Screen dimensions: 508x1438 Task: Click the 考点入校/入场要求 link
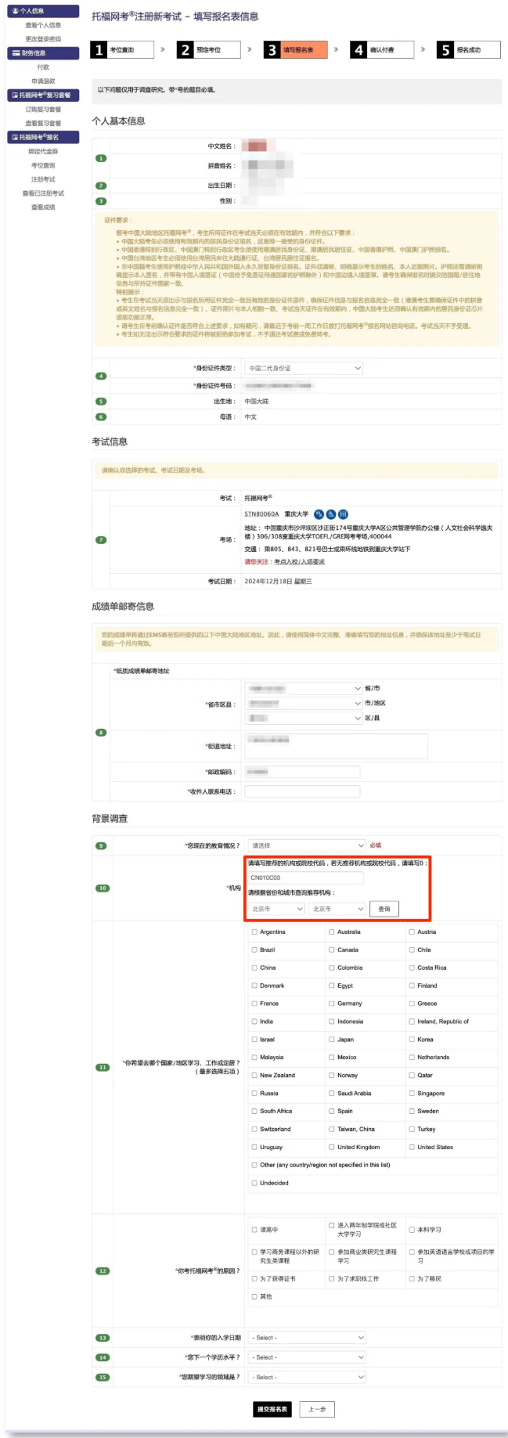click(299, 561)
